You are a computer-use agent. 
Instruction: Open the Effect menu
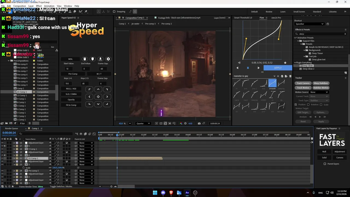coord(39,6)
